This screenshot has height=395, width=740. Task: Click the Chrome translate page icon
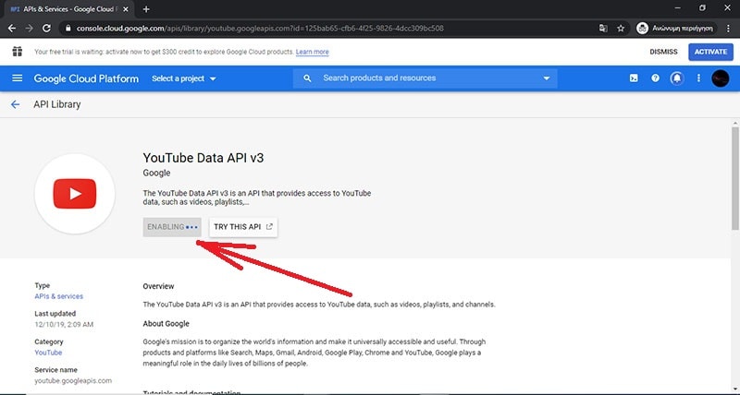tap(603, 28)
